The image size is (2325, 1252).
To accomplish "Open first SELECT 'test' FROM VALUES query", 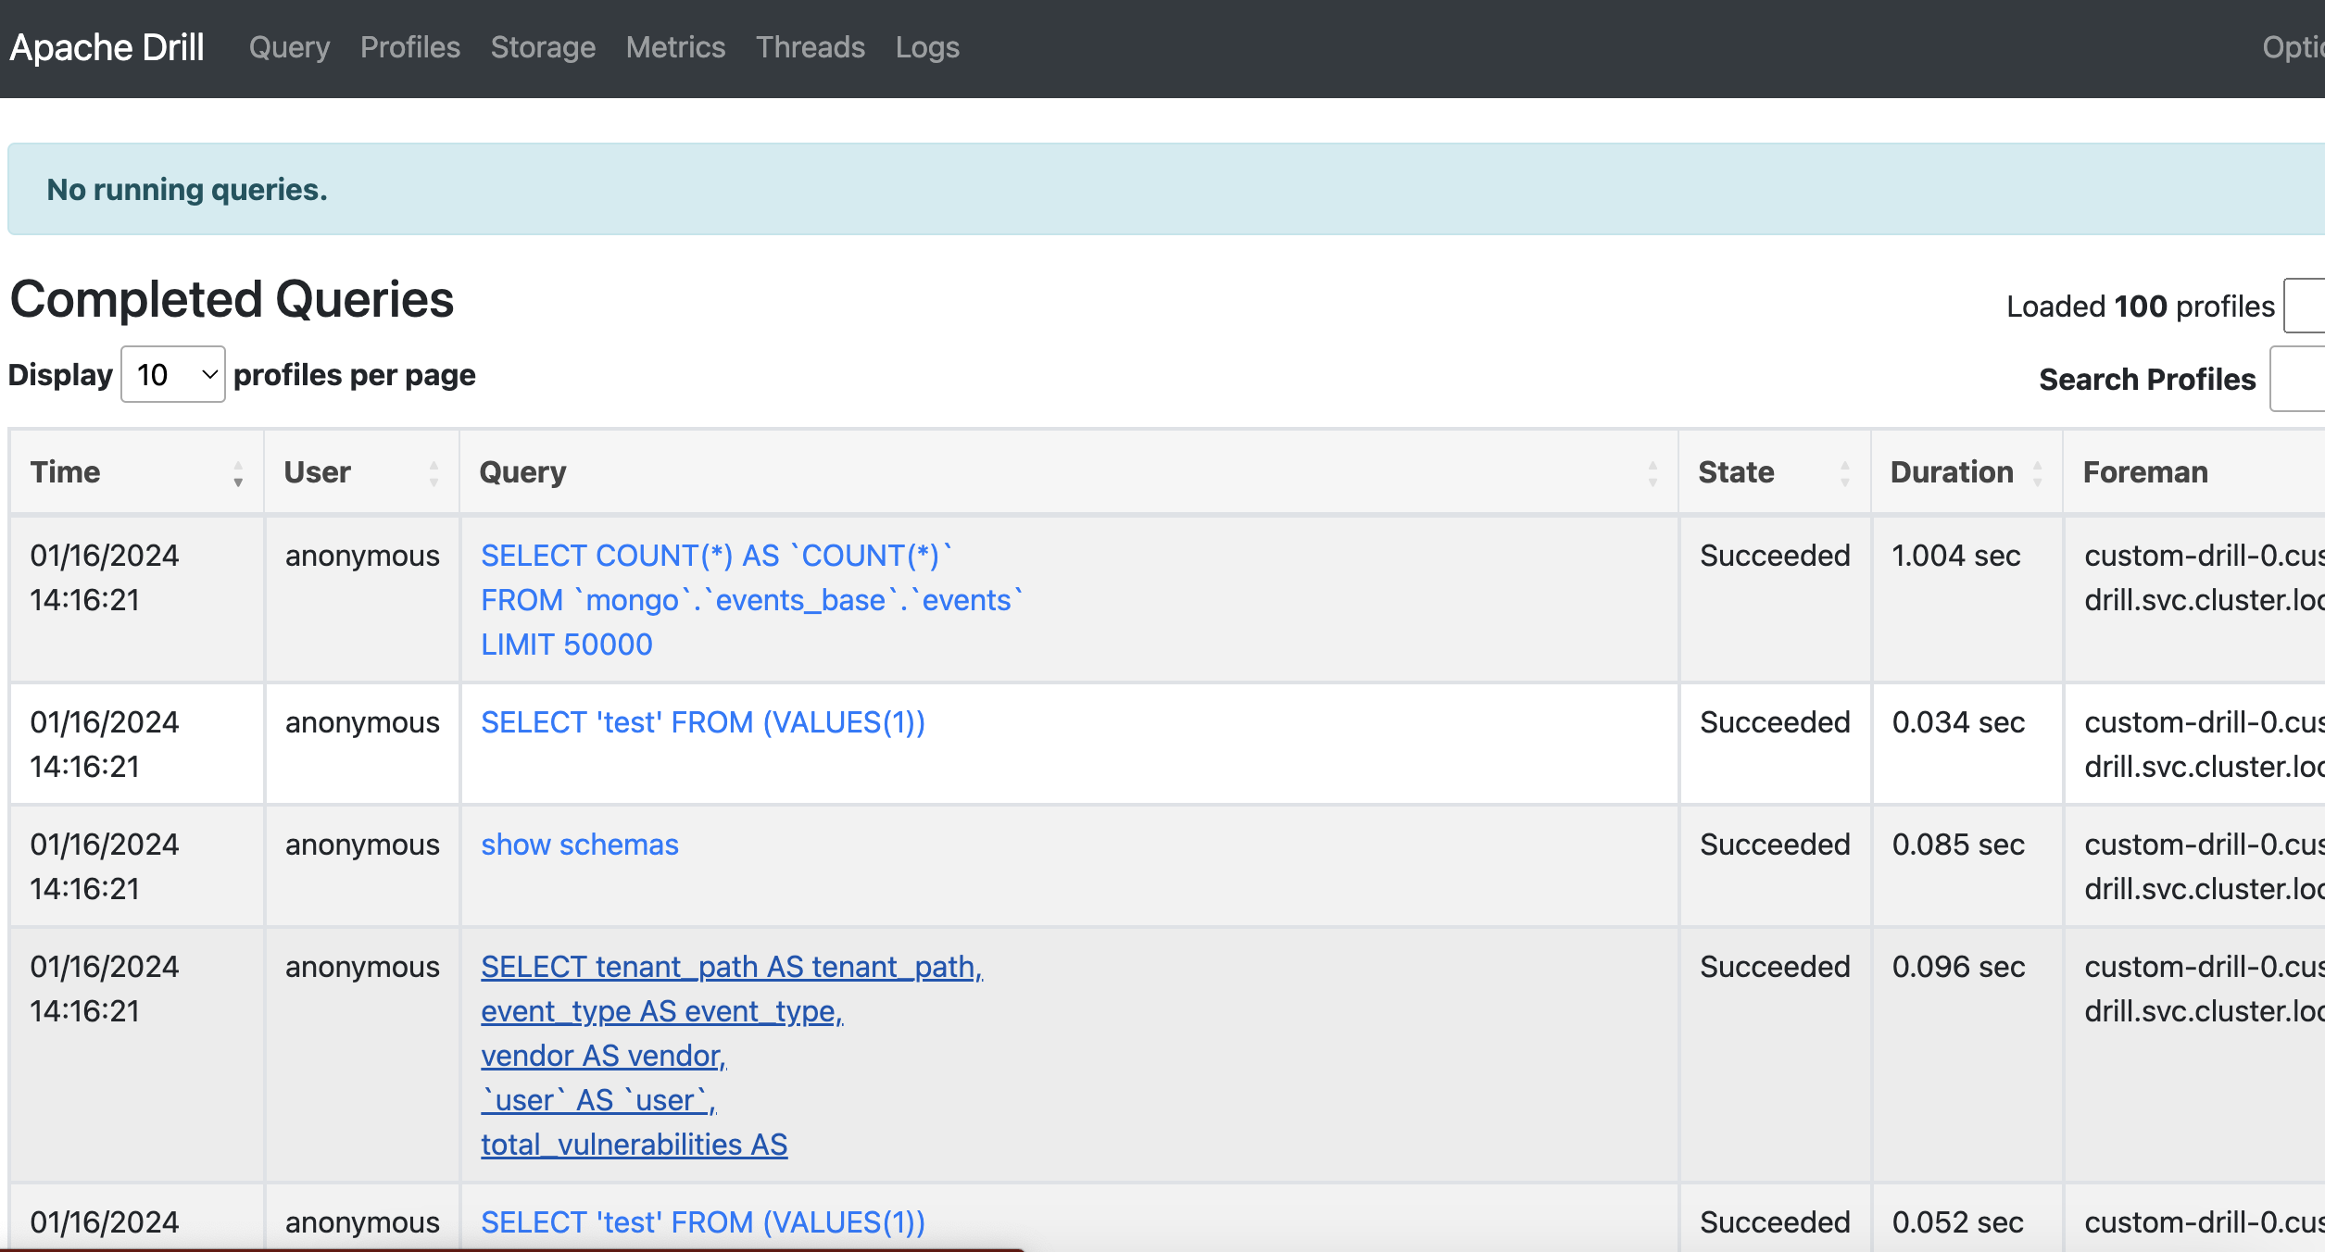I will point(702,722).
